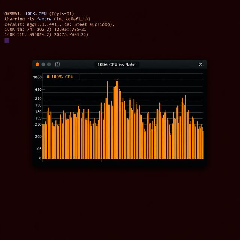Click the y-axis label 150
240x240 pixels.
pyautogui.click(x=38, y=105)
